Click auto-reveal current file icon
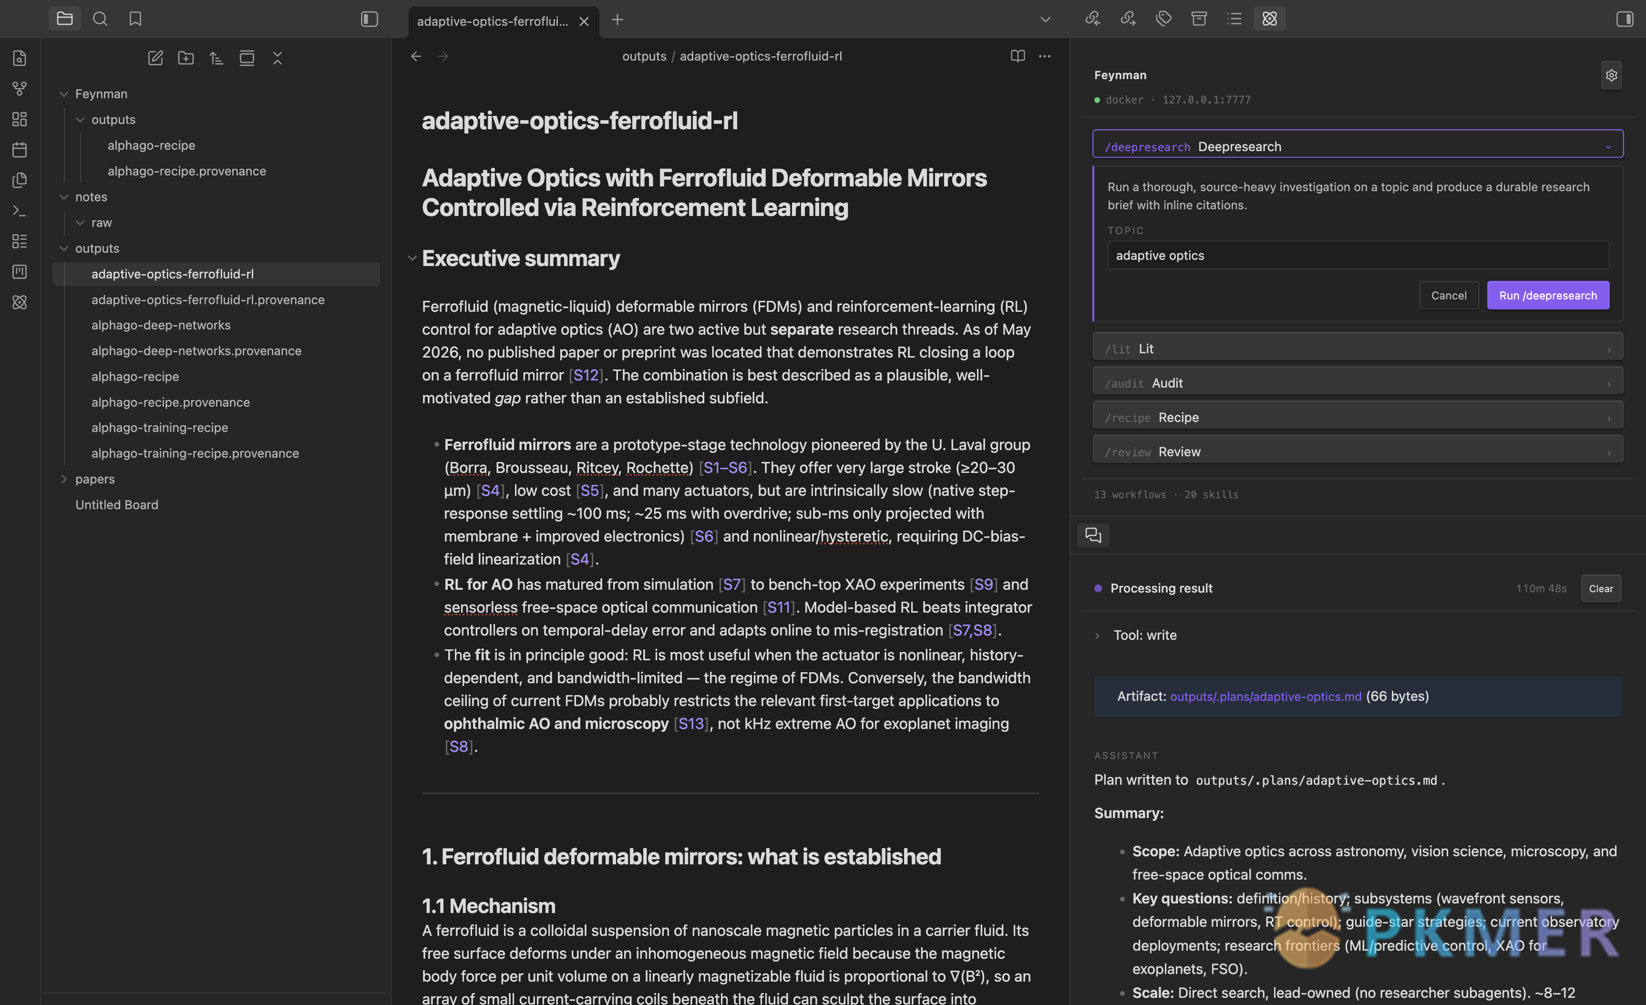1646x1005 pixels. [247, 58]
